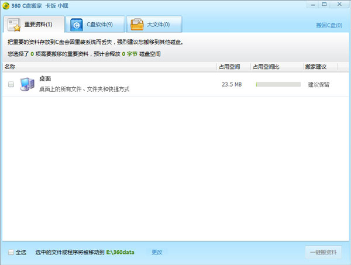
Task: Enable the 全选 select-all checkbox
Action: click(11, 252)
